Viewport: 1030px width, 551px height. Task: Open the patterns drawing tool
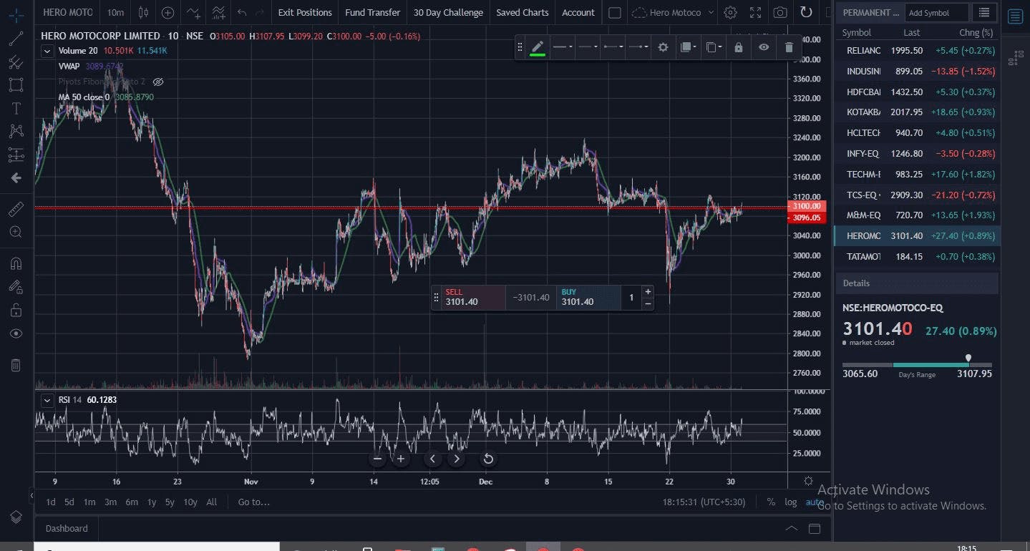pos(16,131)
